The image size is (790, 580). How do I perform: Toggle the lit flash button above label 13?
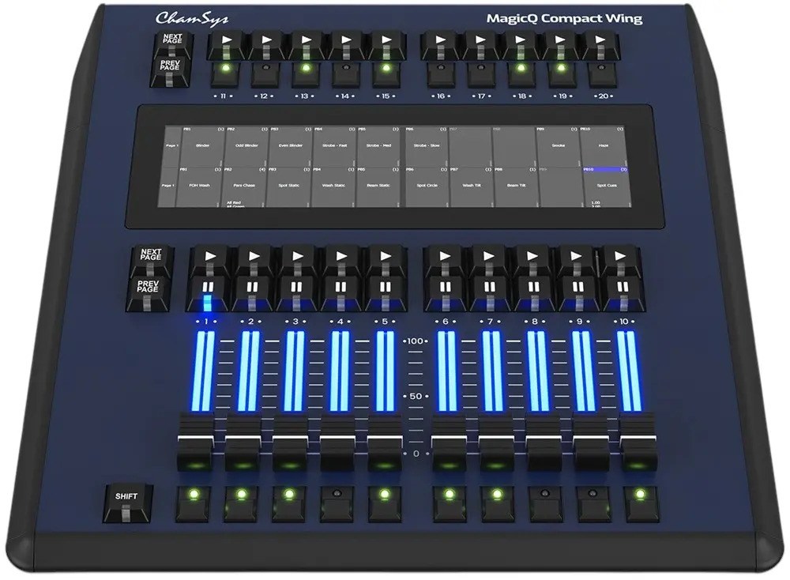[305, 73]
